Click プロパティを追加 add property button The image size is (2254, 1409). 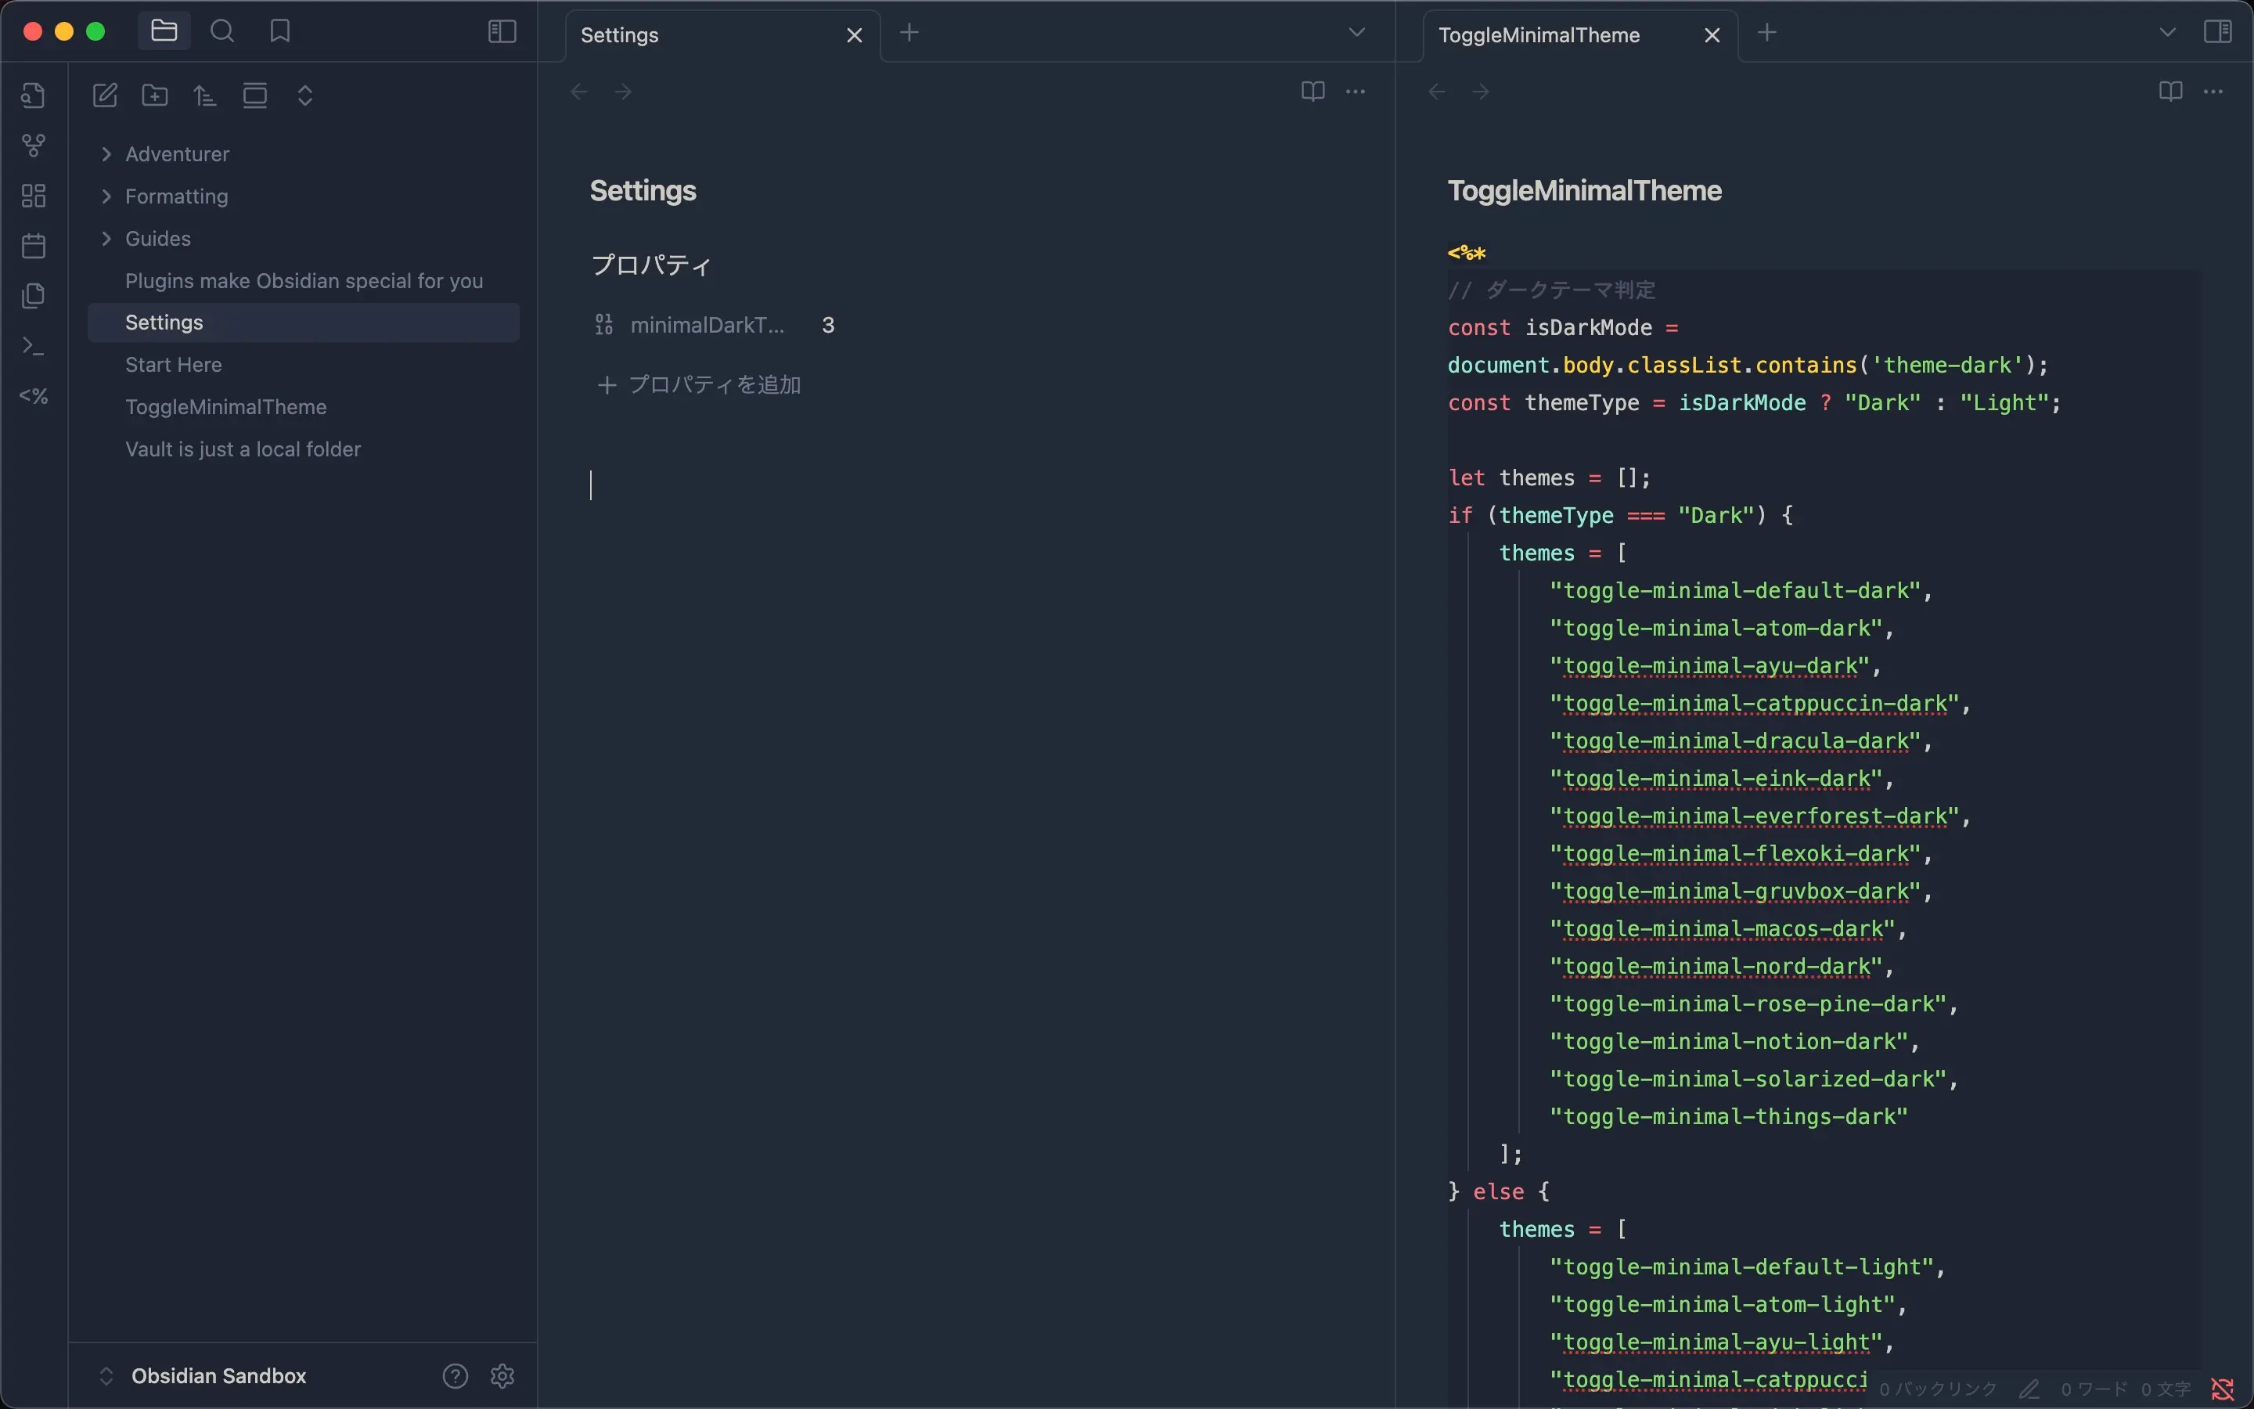point(700,385)
